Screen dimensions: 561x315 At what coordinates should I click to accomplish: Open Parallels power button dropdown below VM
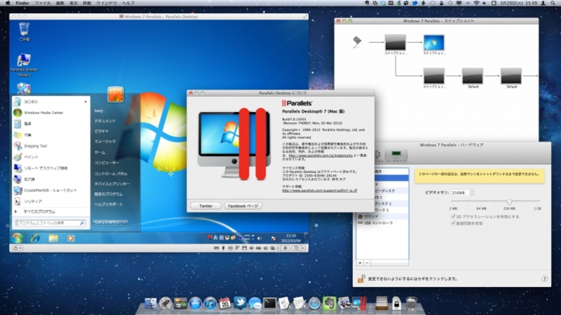point(18,248)
